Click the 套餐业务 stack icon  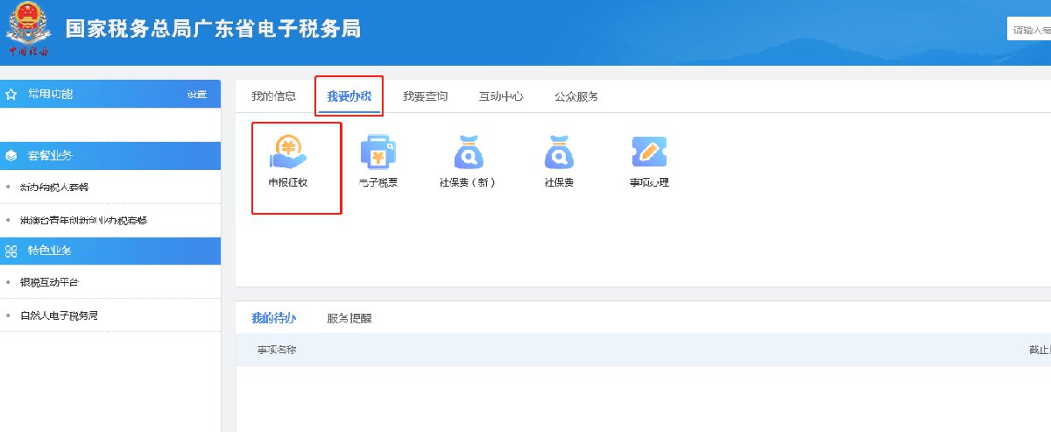[11, 156]
